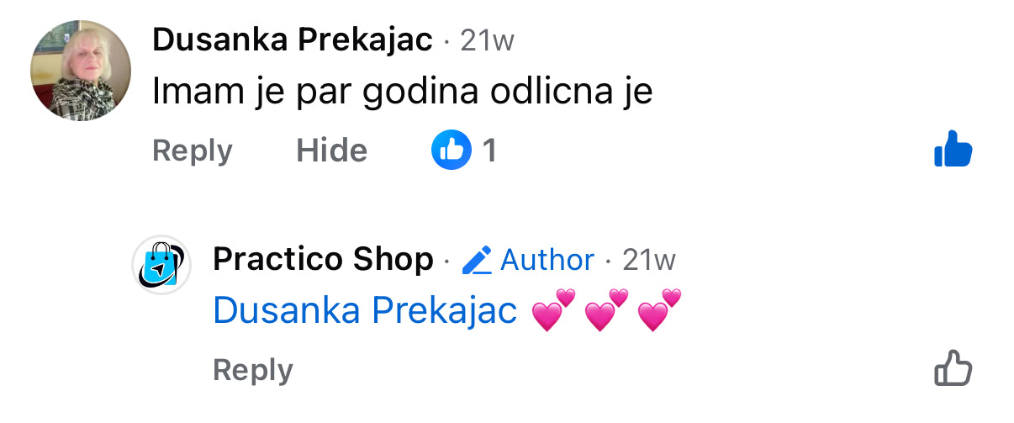Click the blue Author label
The width and height of the screenshot is (1014, 423).
point(547,260)
